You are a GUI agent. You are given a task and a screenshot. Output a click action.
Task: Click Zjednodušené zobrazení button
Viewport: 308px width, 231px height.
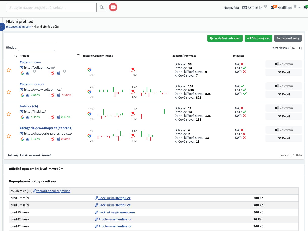click(x=225, y=38)
